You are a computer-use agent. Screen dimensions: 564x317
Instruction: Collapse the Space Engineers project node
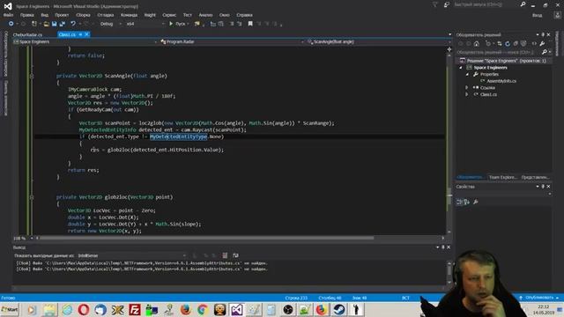[x=460, y=68]
